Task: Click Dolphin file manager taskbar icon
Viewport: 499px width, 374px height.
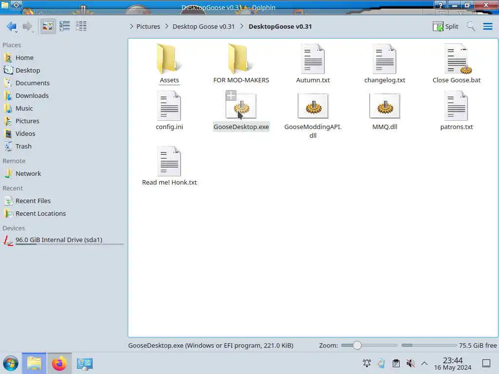Action: point(34,363)
